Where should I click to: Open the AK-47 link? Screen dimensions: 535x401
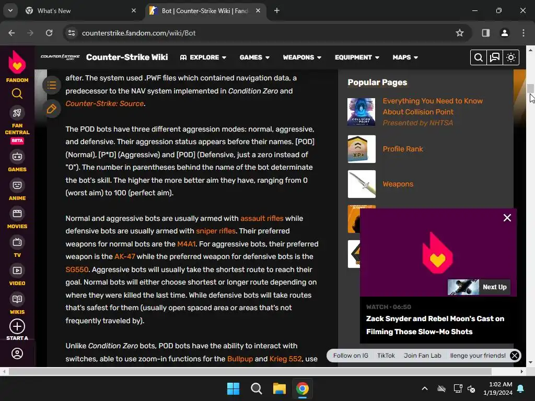(x=124, y=256)
